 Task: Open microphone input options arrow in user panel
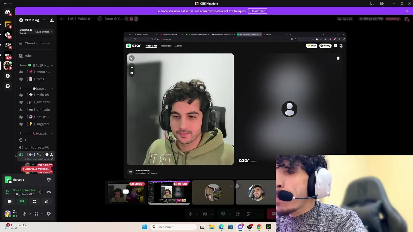coord(30,214)
